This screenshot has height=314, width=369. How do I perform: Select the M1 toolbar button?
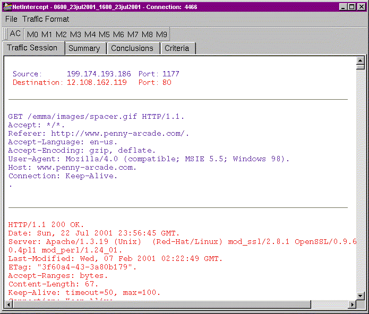click(x=47, y=34)
